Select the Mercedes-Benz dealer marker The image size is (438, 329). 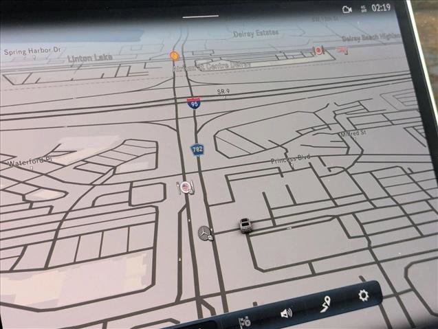pos(204,233)
